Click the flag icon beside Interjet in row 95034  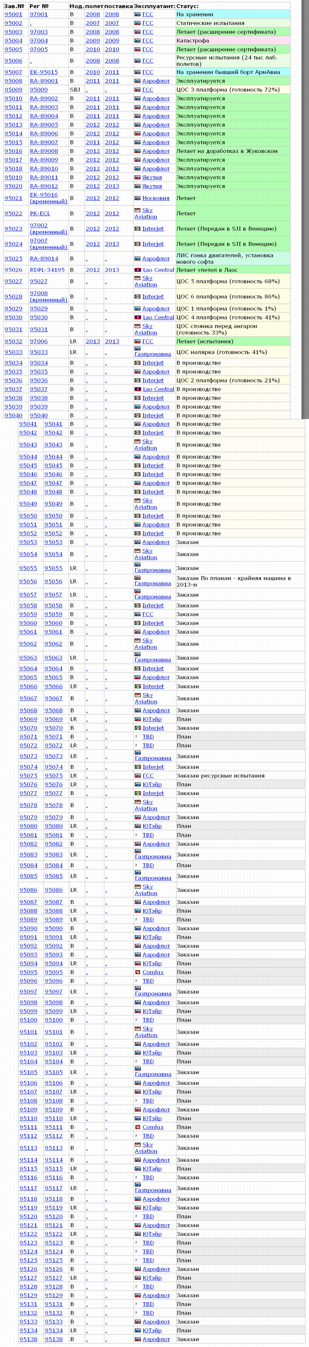click(x=138, y=363)
